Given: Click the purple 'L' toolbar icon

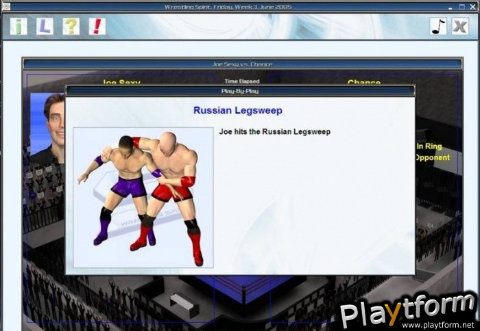Looking at the screenshot, I should [45, 26].
